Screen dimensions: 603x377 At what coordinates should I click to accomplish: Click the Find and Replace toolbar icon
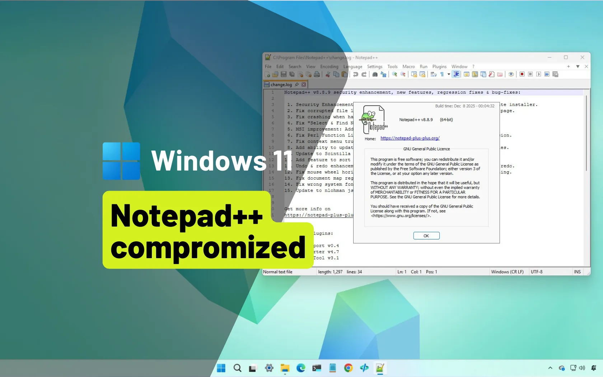pyautogui.click(x=383, y=74)
